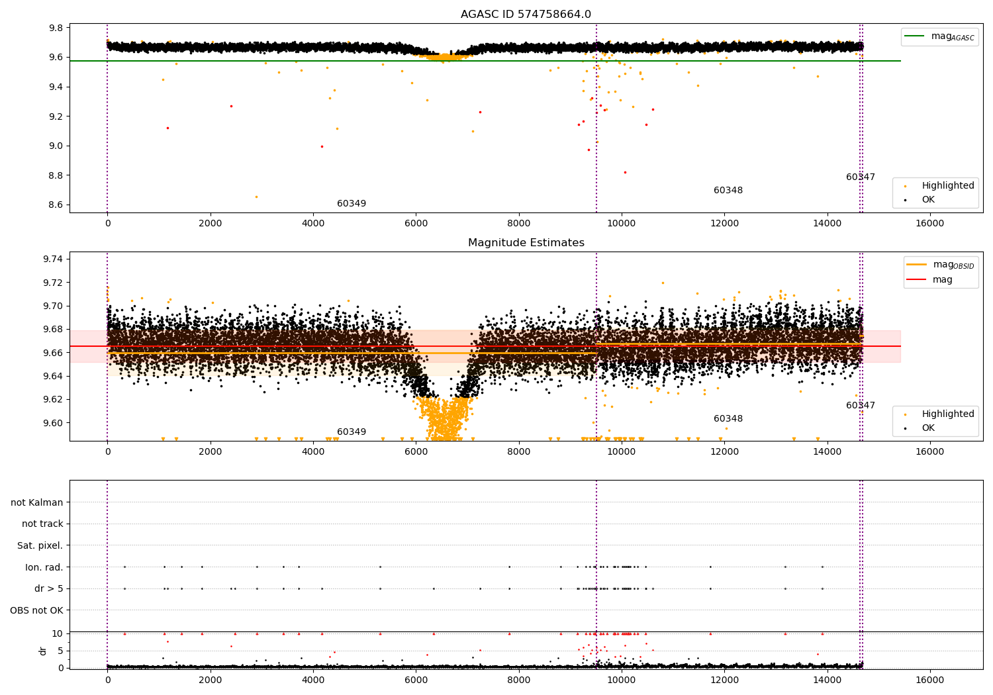This screenshot has height=695, width=993.
Task: Click the 9.62 y-axis tick label
Action: [54, 399]
